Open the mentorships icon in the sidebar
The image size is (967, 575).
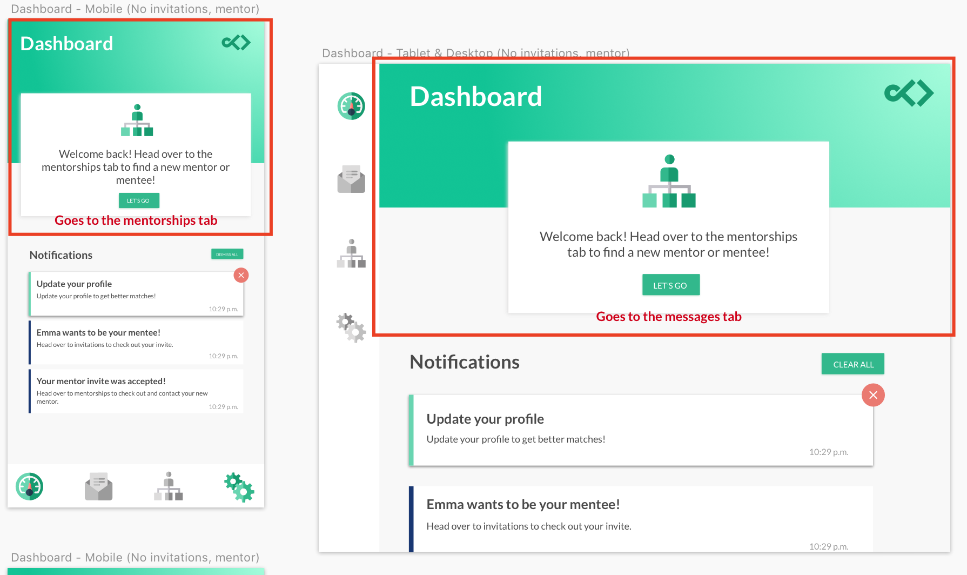[351, 254]
